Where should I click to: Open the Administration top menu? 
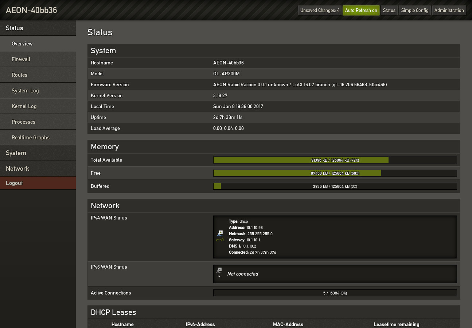(449, 10)
